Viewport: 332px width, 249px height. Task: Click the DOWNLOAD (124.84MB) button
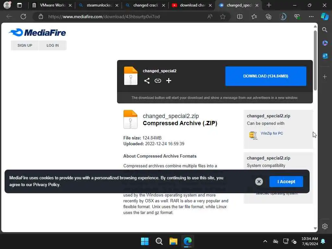(266, 76)
